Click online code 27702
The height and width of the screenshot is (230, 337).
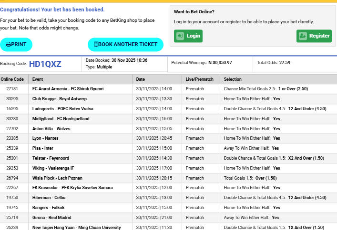[x=12, y=129]
